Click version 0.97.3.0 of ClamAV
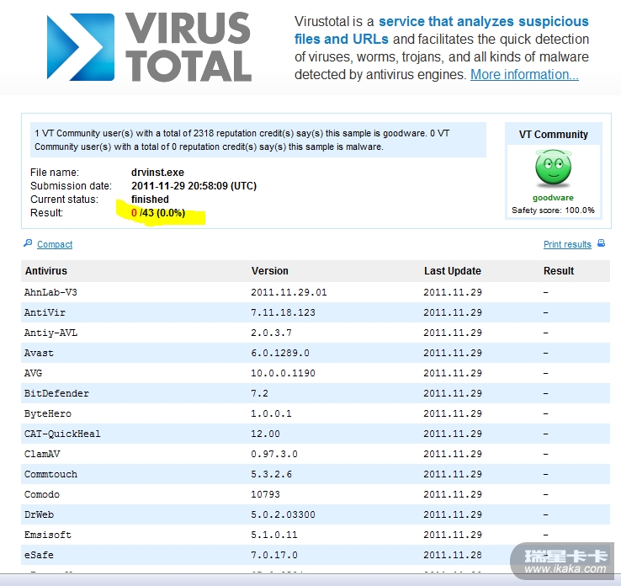The width and height of the screenshot is (621, 586). 274,454
